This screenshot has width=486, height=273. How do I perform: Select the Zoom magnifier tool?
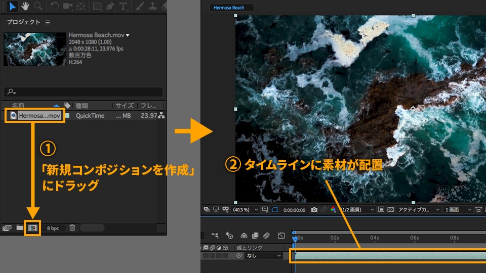tap(38, 7)
